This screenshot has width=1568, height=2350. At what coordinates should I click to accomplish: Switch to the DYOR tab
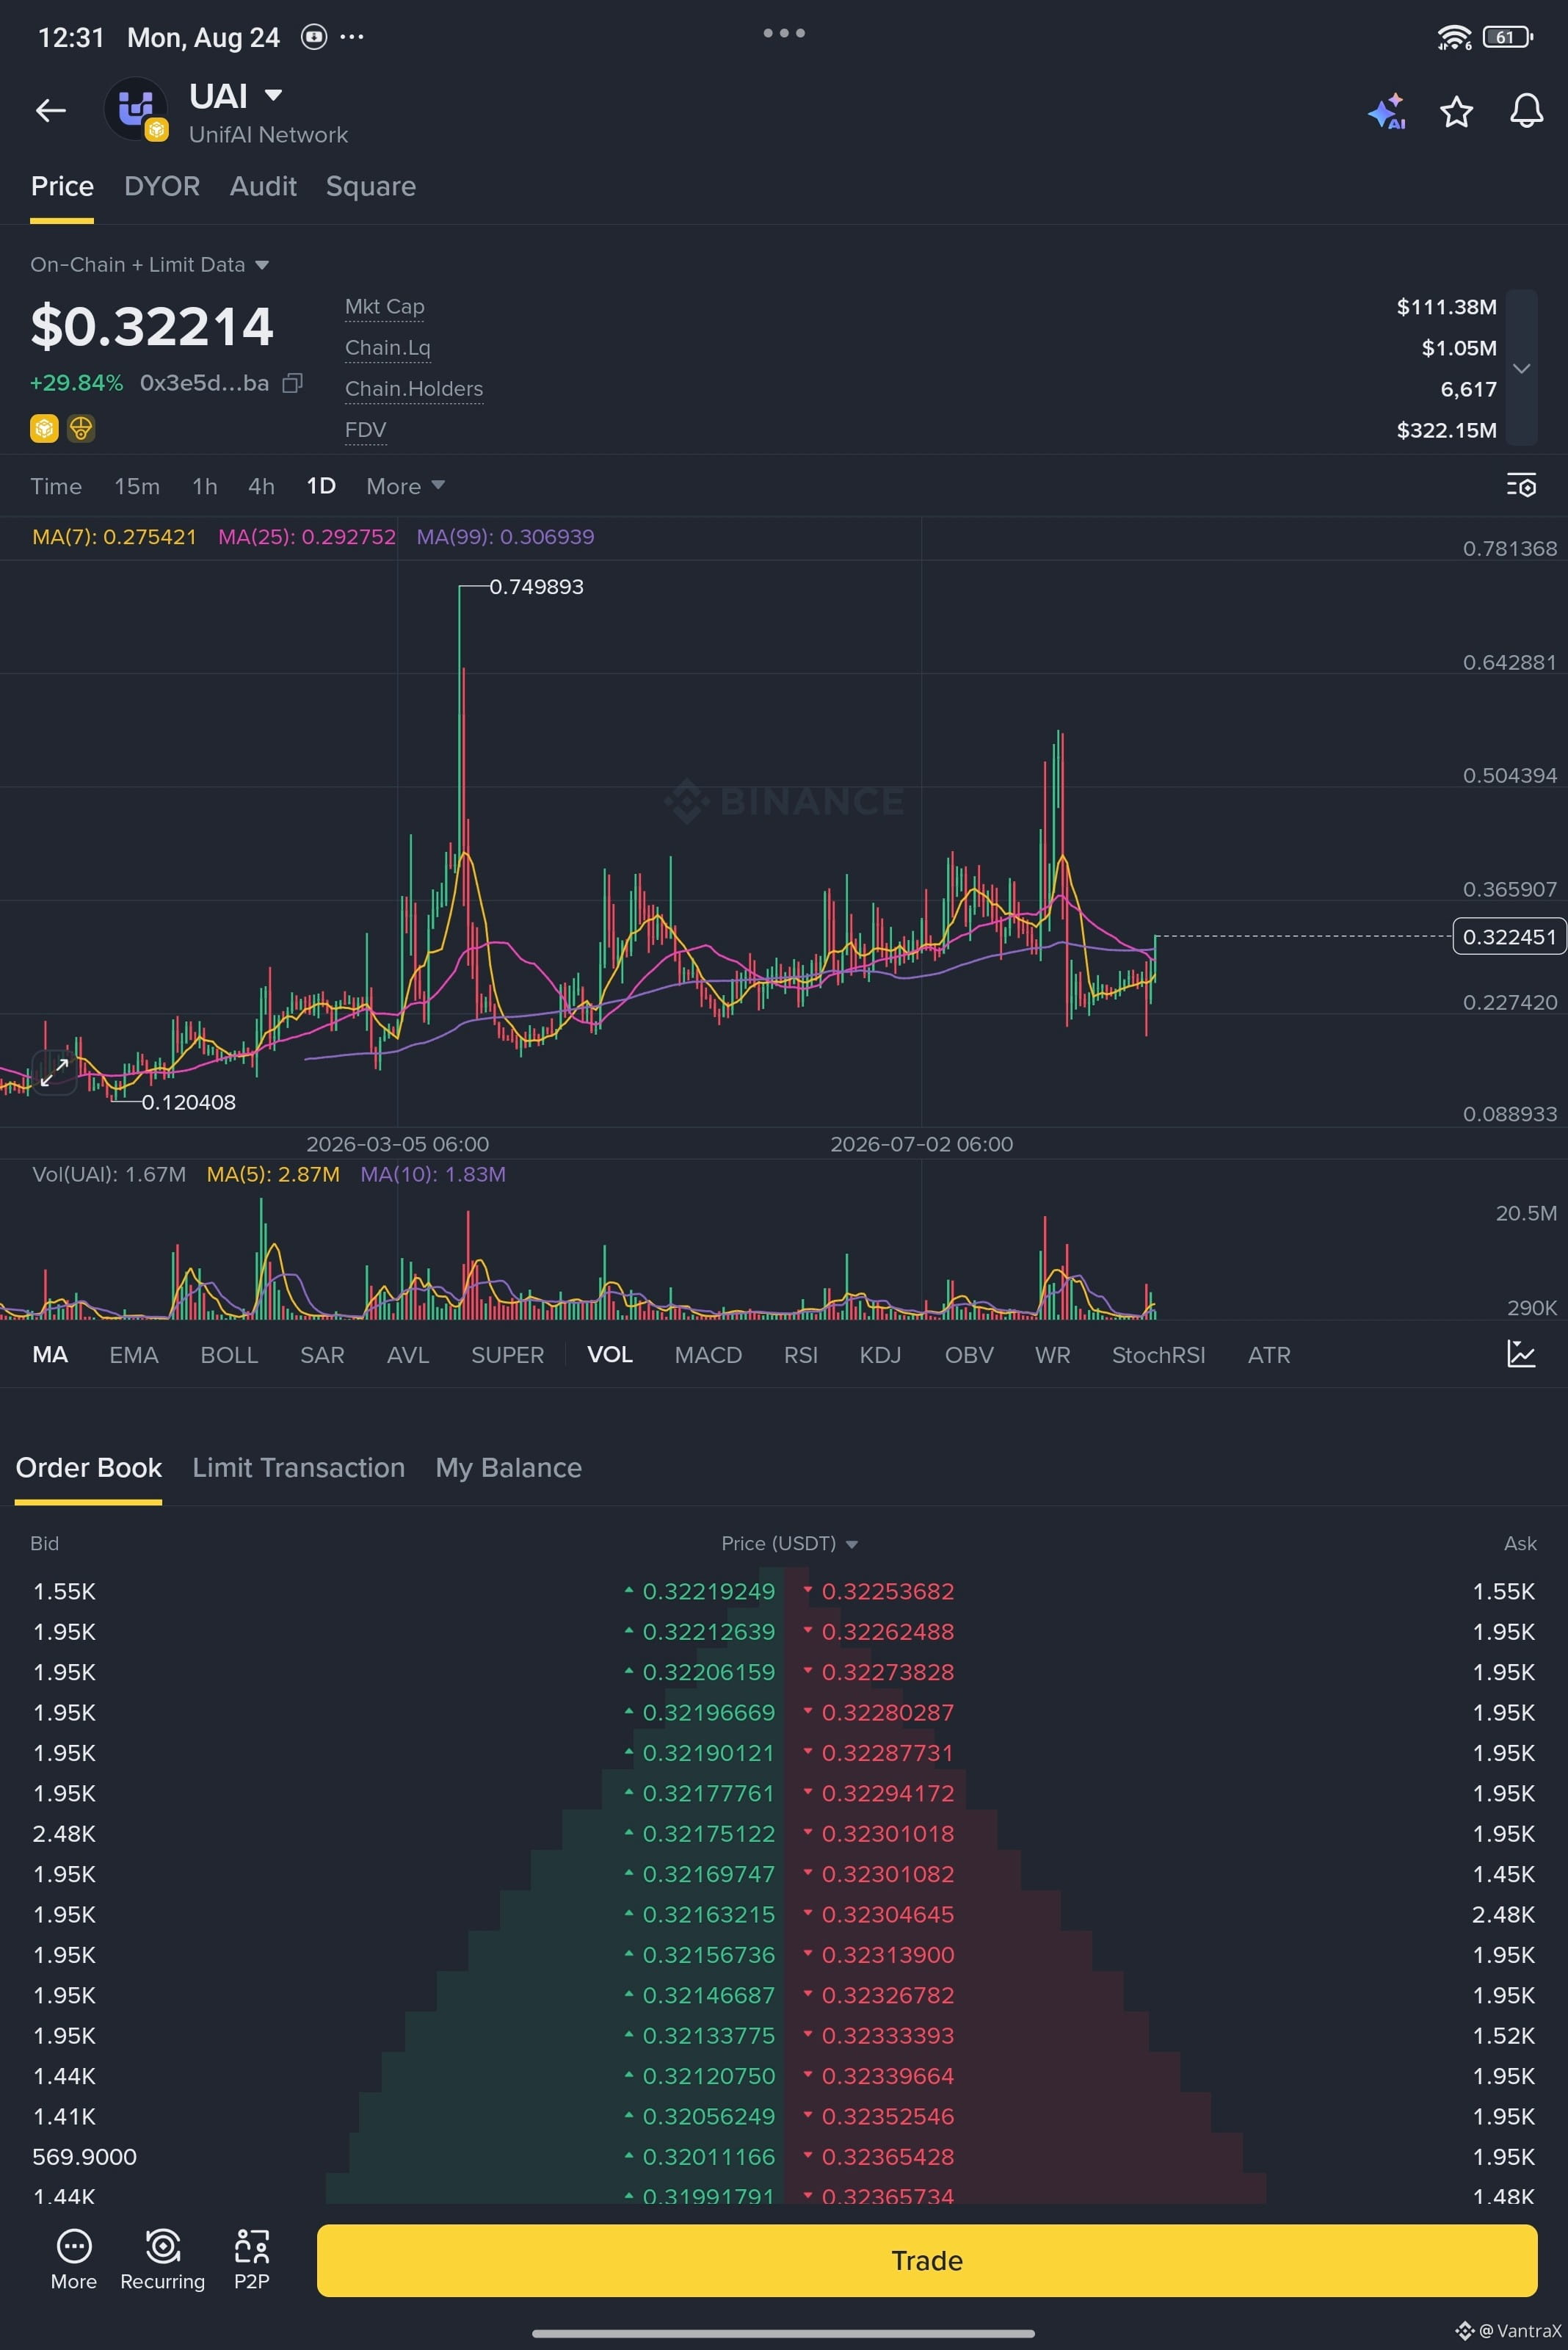tap(162, 186)
